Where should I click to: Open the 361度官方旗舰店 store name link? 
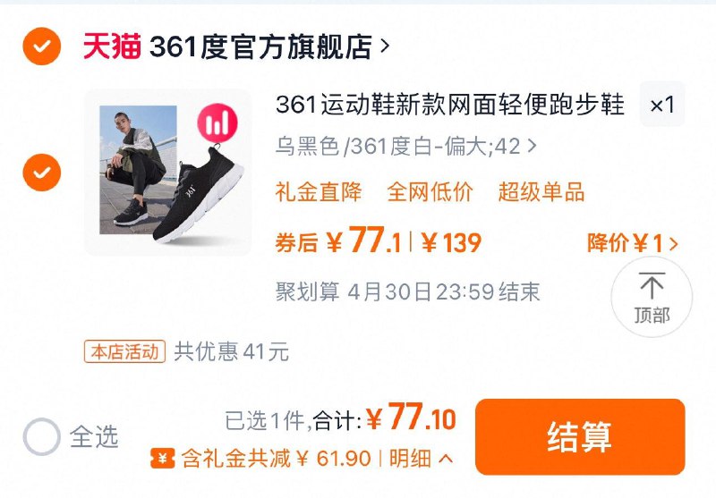coord(260,46)
